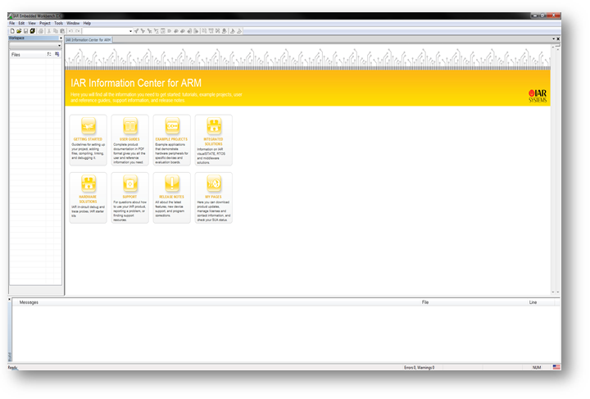Open the Hardware Solutions card
The image size is (590, 399).
(x=88, y=197)
